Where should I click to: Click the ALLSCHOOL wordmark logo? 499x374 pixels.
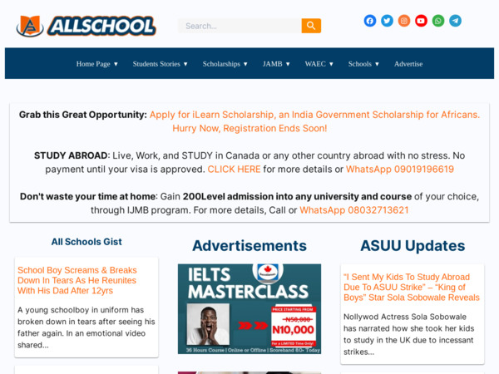(101, 26)
